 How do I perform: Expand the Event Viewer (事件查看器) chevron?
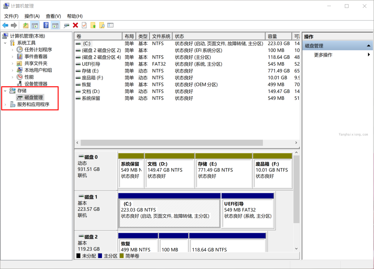click(x=12, y=57)
